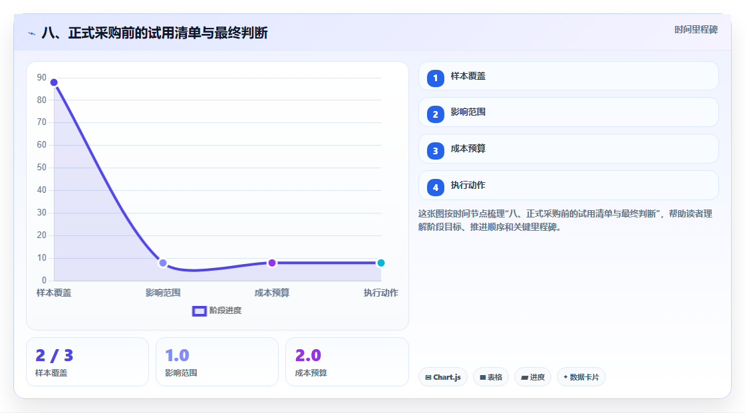The width and height of the screenshot is (745, 413).
Task: Click the 影响范围 data point on chart
Action: pyautogui.click(x=163, y=263)
